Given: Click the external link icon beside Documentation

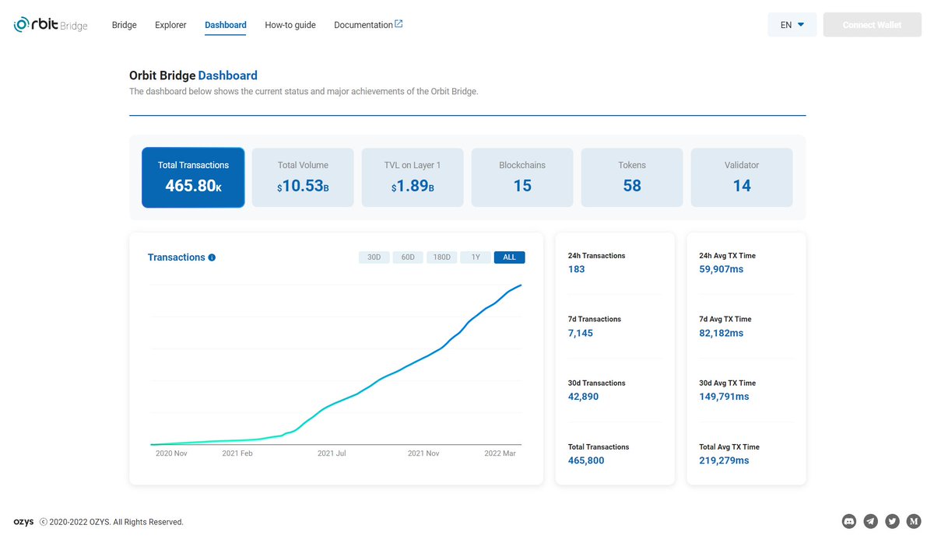Looking at the screenshot, I should pos(399,24).
